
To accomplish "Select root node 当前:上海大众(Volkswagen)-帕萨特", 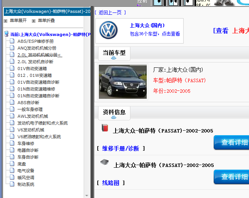I will [50, 34].
